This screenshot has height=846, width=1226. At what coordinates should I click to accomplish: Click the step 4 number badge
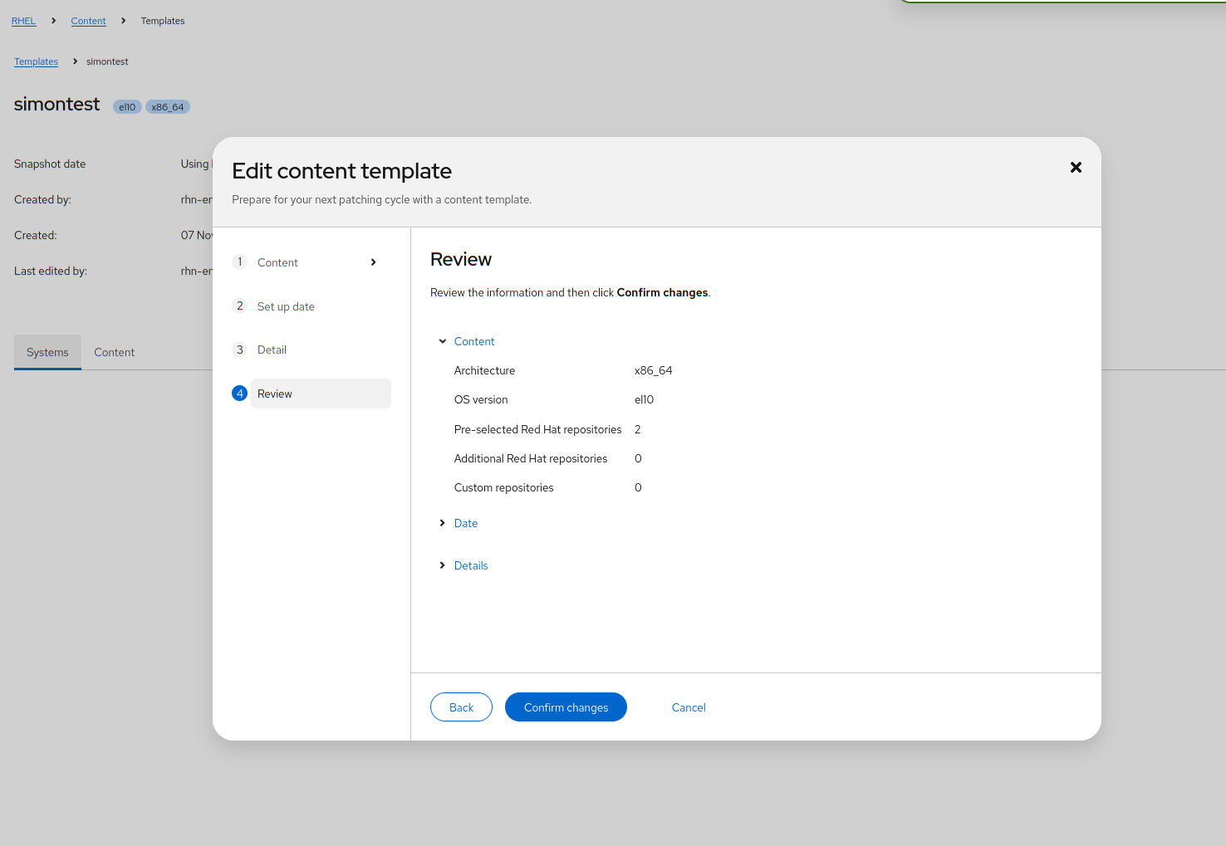point(240,394)
